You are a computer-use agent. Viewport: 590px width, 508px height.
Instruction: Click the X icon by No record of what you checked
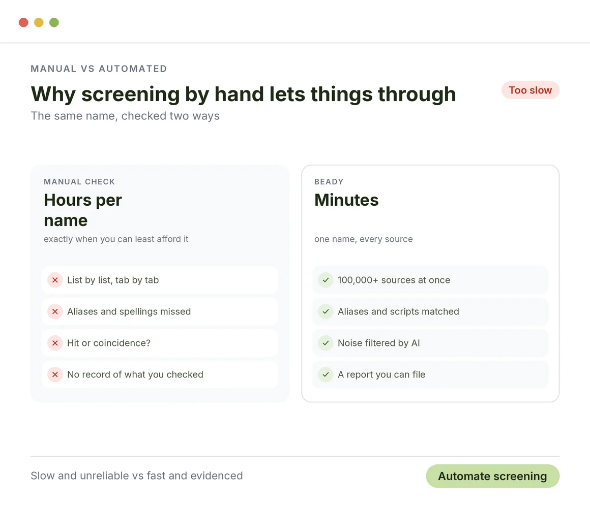(x=55, y=374)
